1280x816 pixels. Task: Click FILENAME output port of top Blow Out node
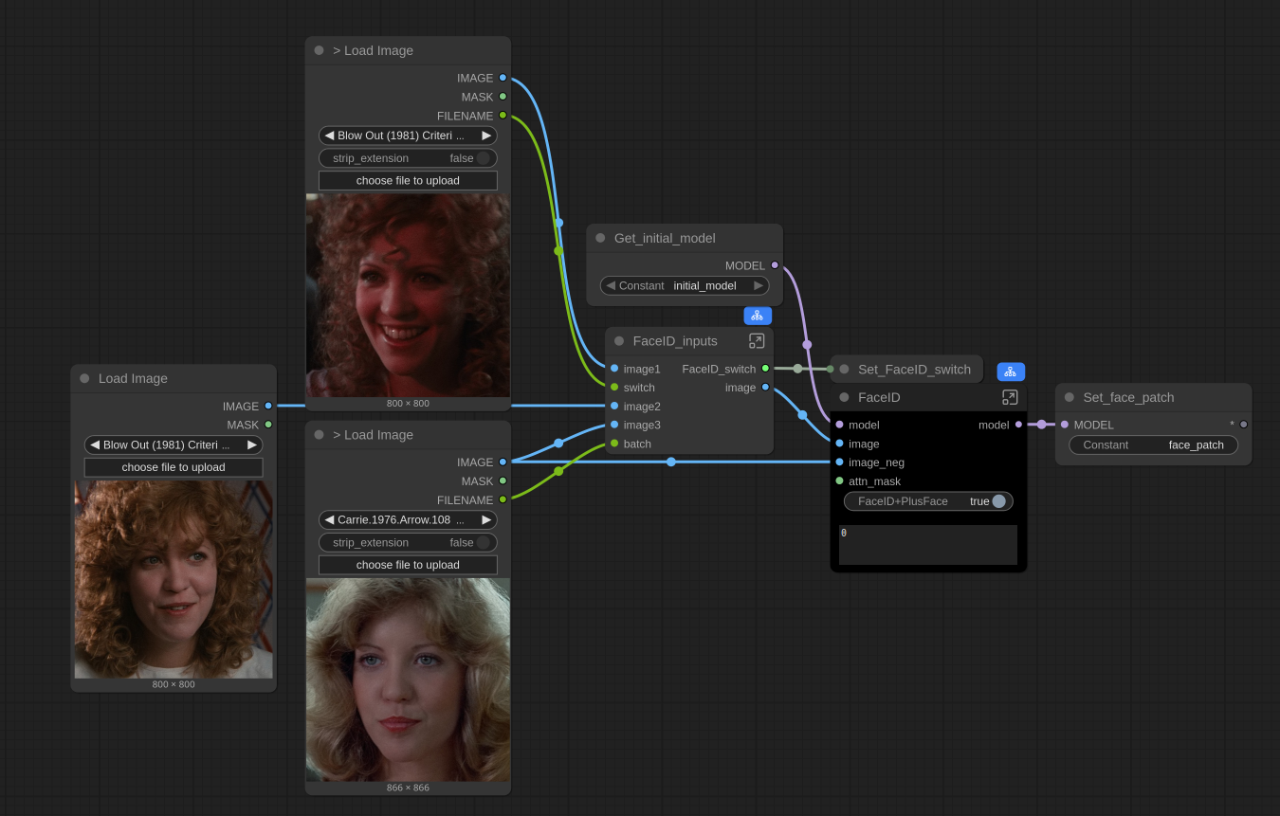point(503,116)
